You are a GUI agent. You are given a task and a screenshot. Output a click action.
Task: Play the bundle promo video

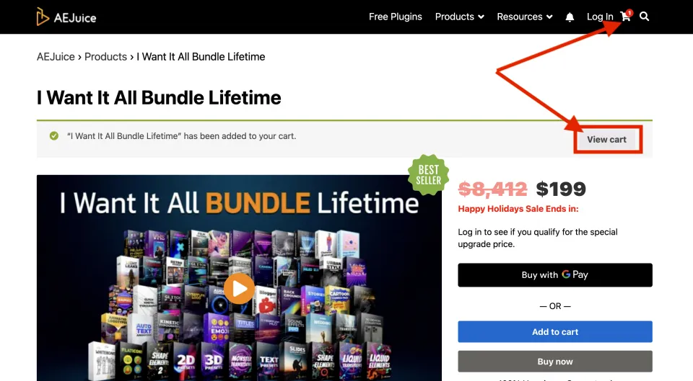pyautogui.click(x=239, y=289)
